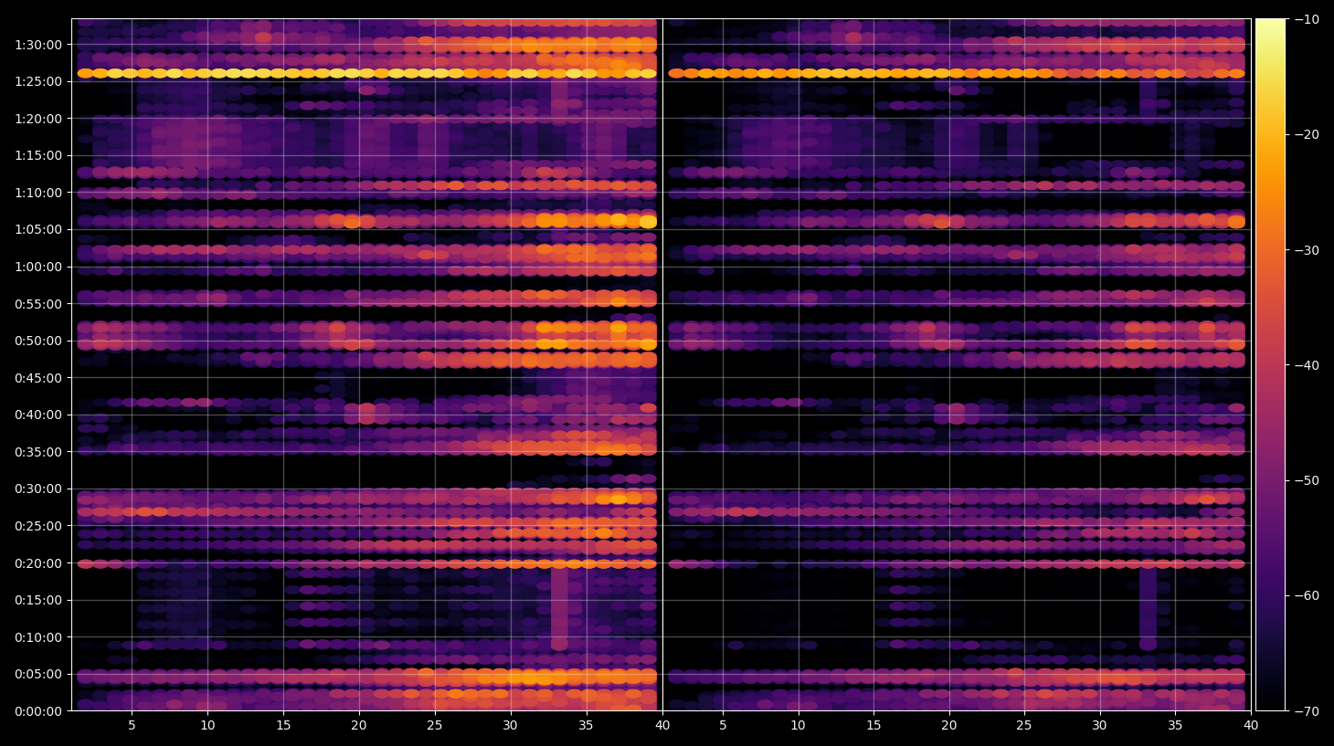Click the 1:05:00 time axis label
Screen dimensions: 1334x746
38,229
